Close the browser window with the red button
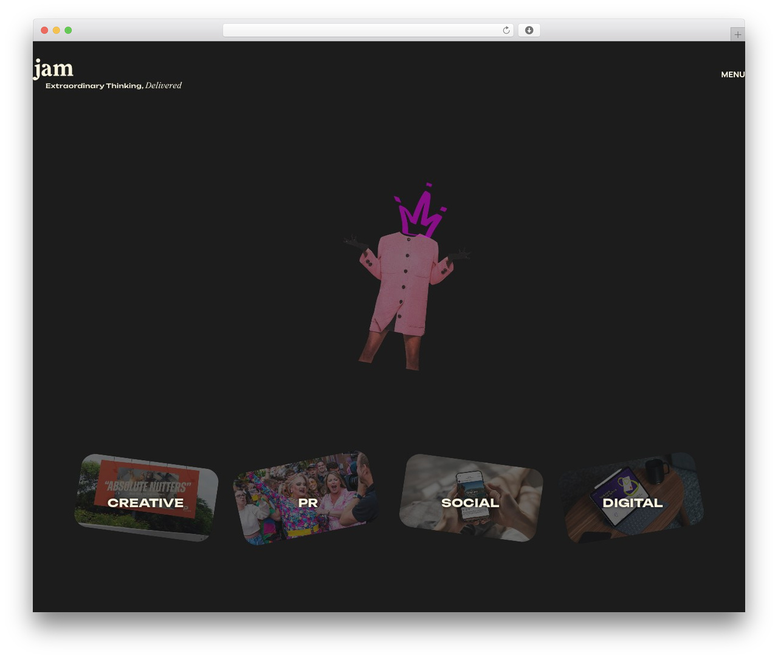Viewport: 778px width, 659px height. point(44,30)
